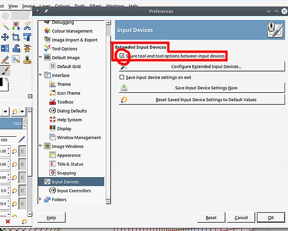Screen dimensions: 288x231
Task: Select the Eraser tool
Action: [x=5, y=60]
